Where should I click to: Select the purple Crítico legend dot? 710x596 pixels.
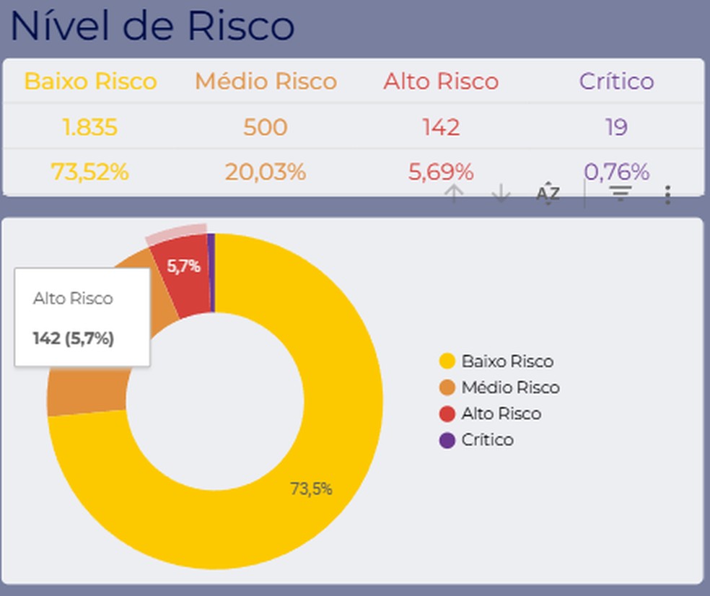[x=447, y=439]
